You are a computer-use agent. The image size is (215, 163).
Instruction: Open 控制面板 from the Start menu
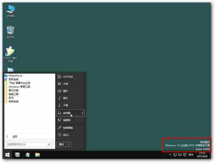tap(68, 128)
